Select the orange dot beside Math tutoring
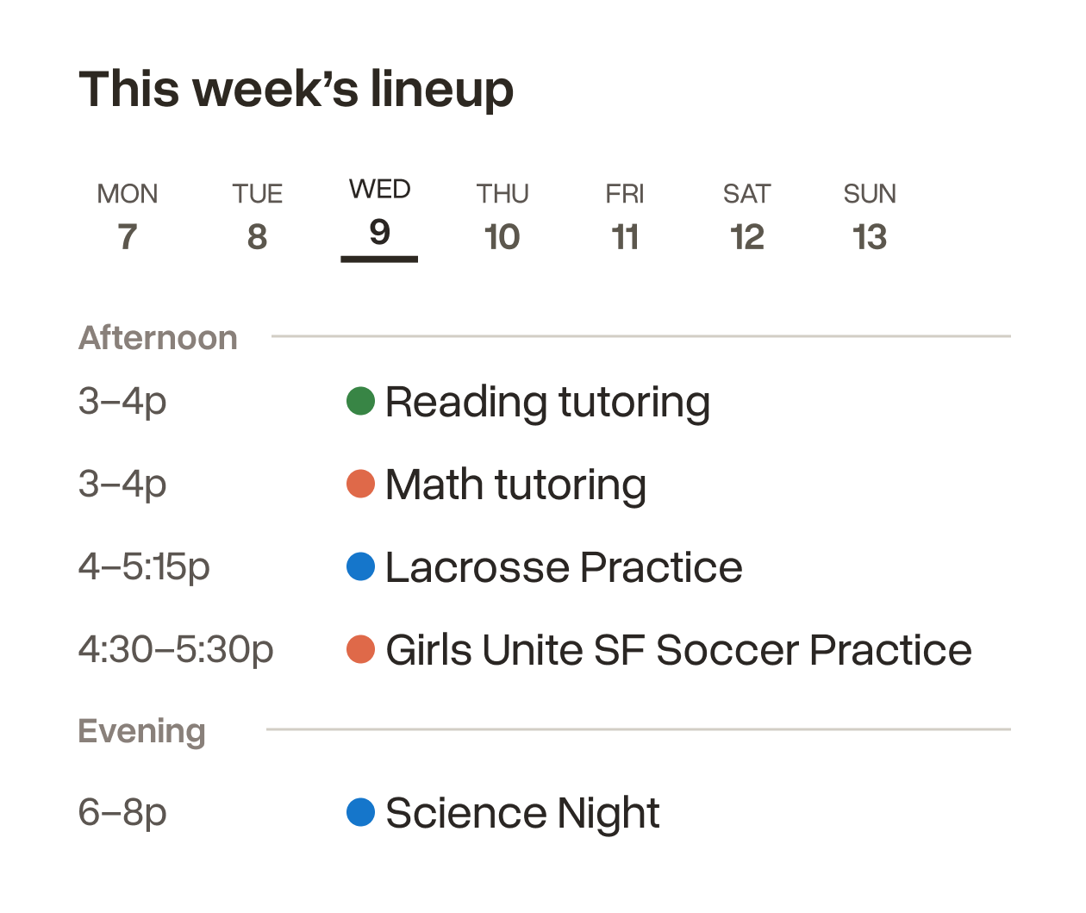Screen dimensions: 1086x913 pyautogui.click(x=360, y=484)
